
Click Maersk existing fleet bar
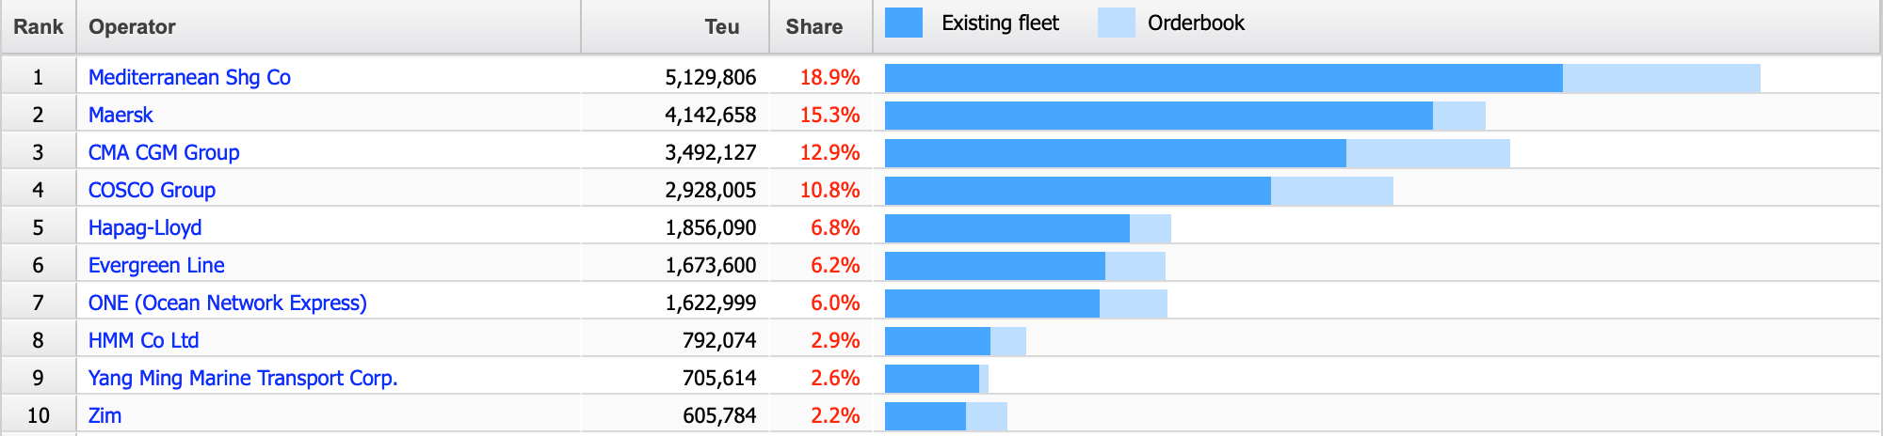(x=1159, y=116)
